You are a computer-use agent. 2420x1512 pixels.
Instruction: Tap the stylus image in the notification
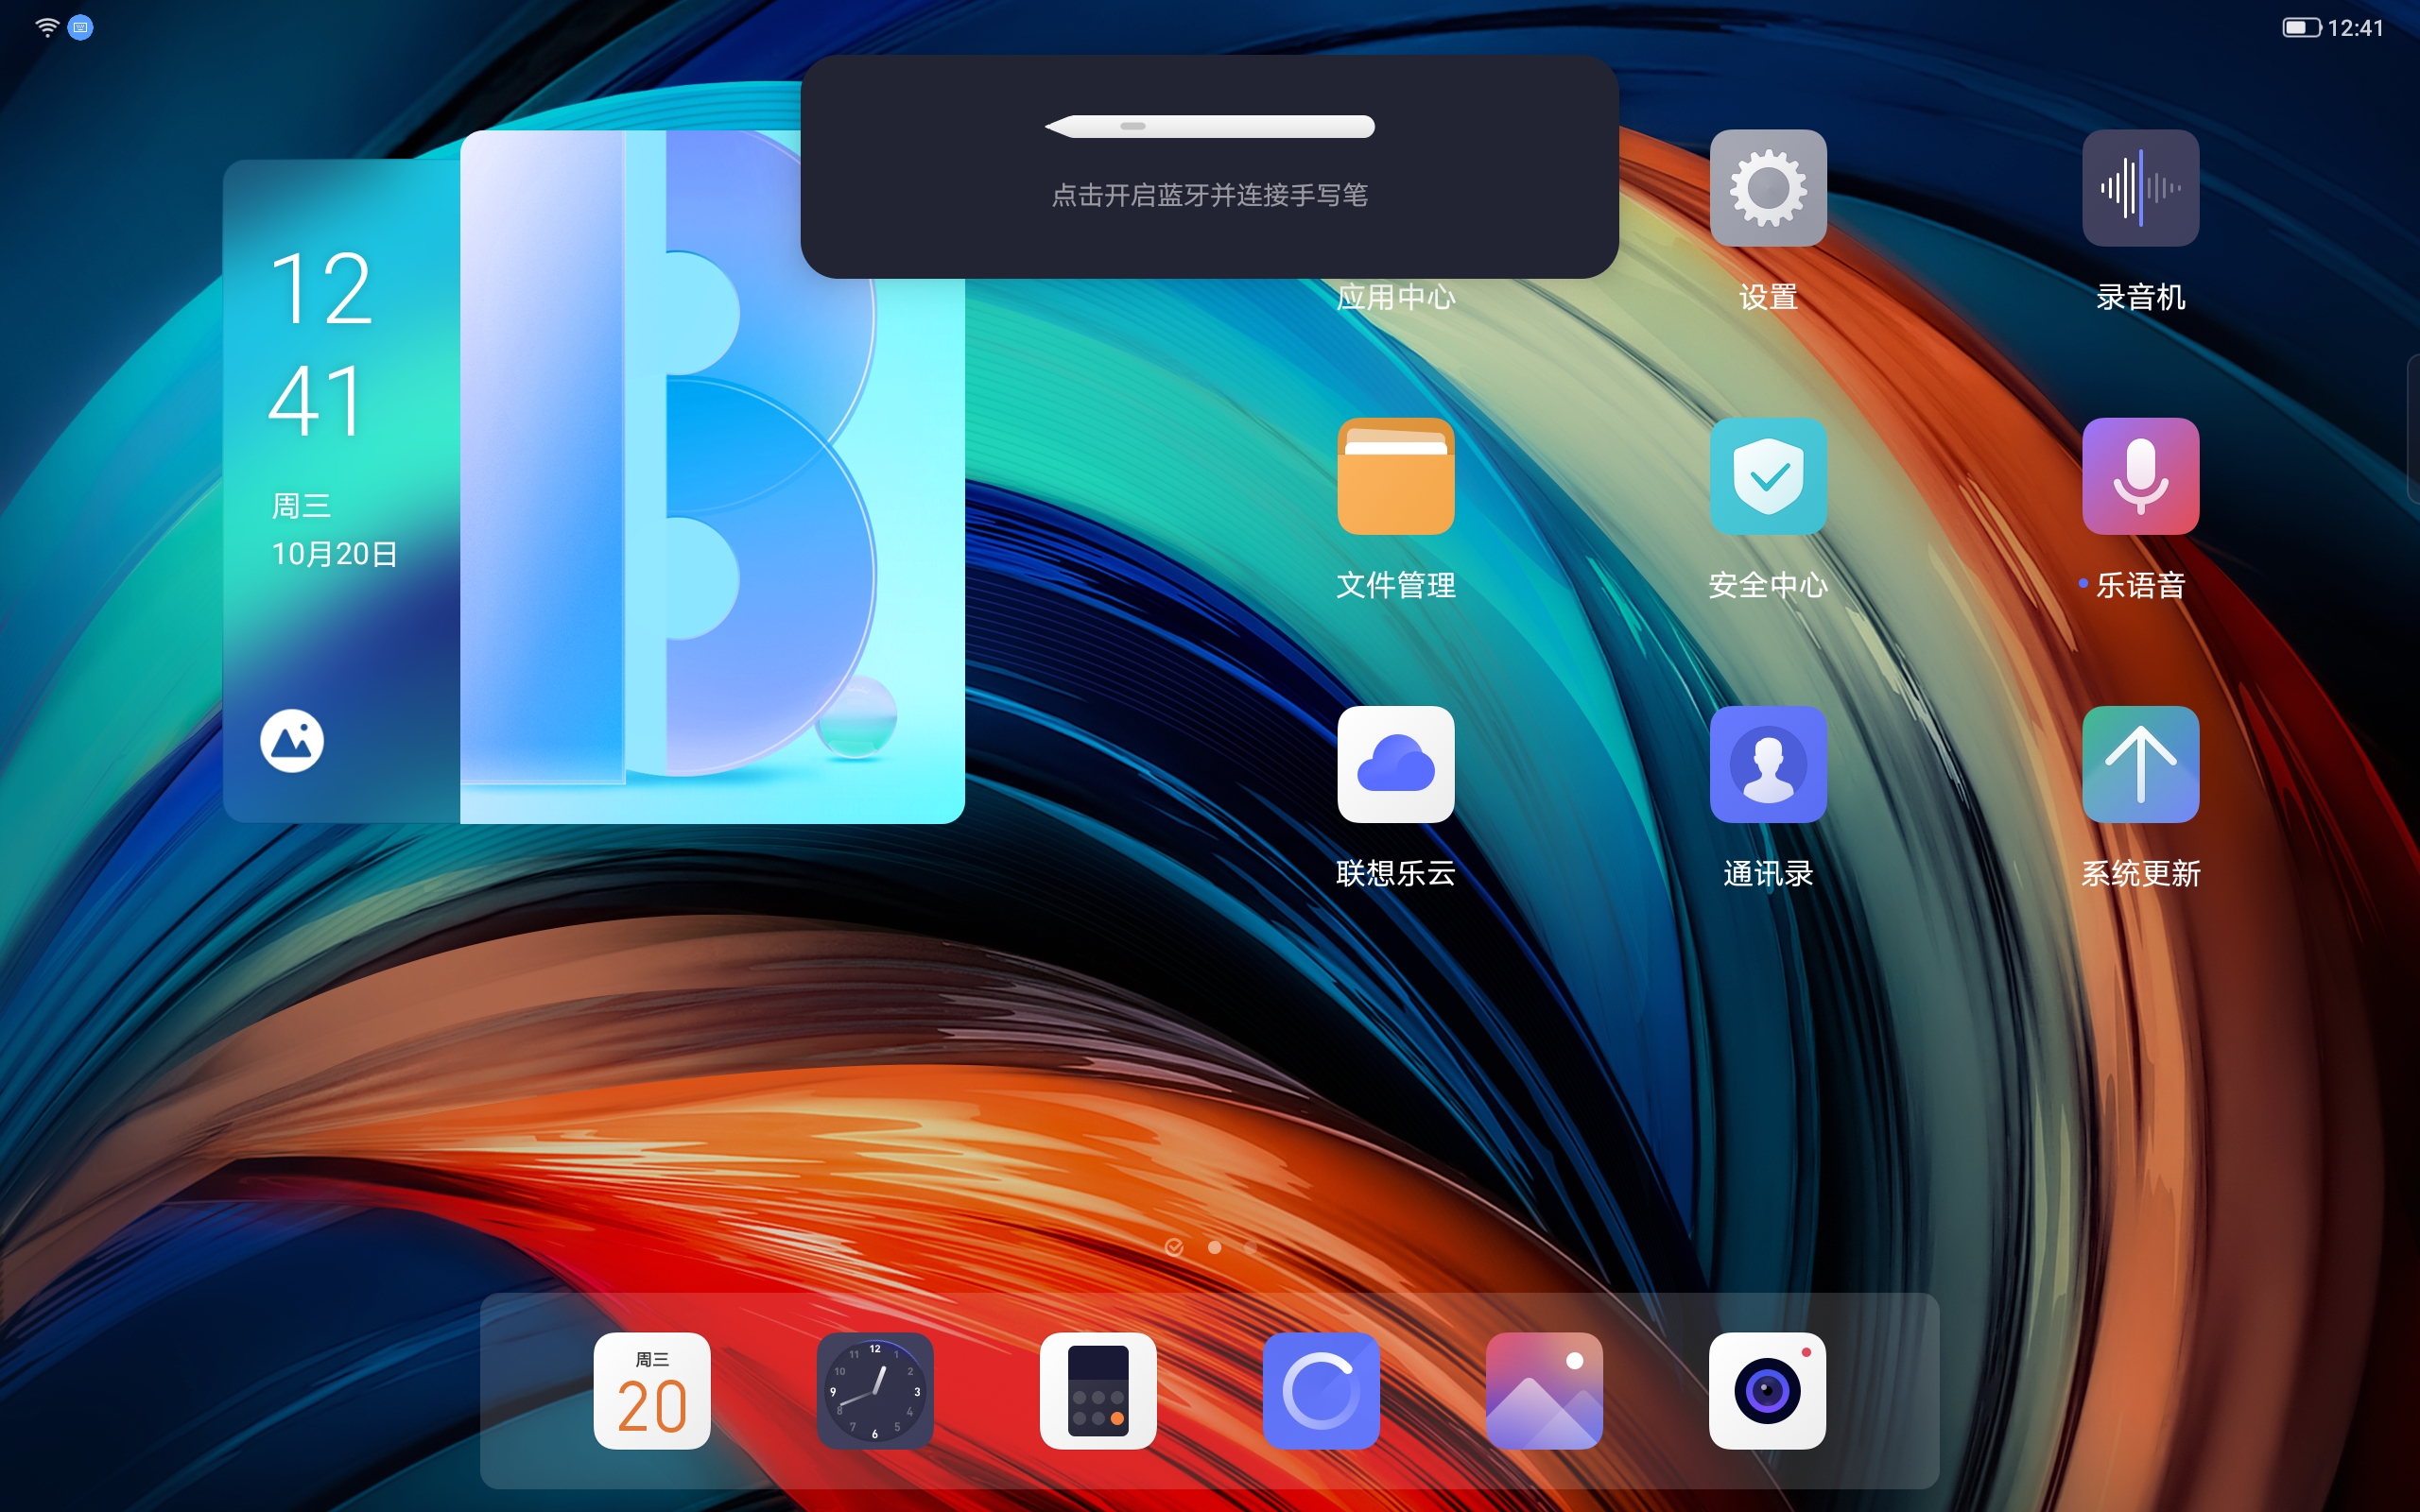[1209, 126]
